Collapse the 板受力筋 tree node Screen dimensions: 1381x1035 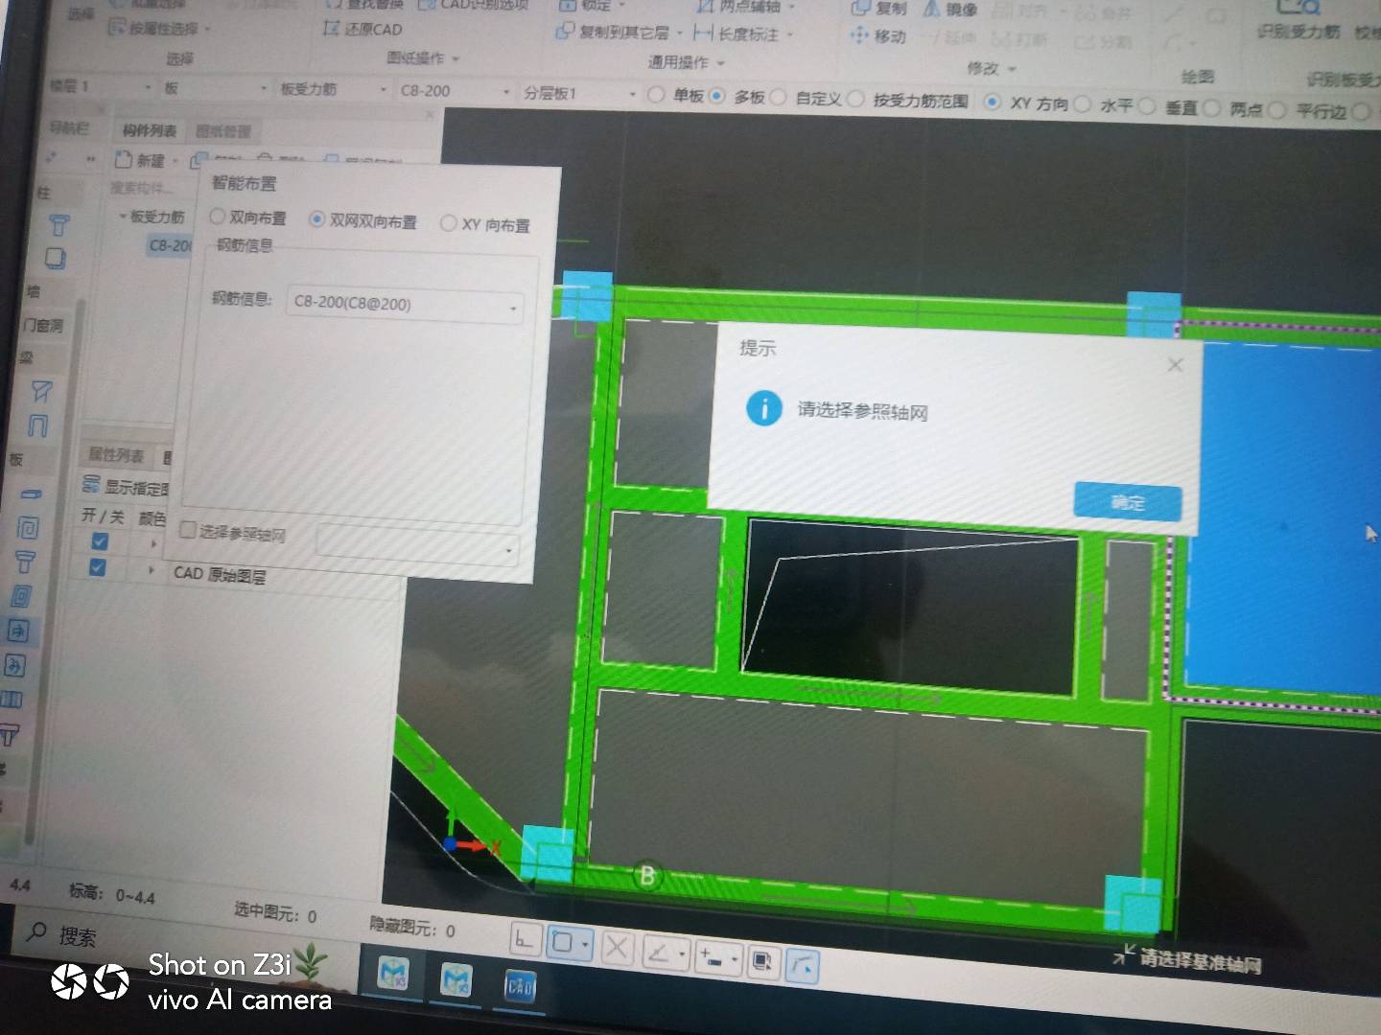(122, 216)
